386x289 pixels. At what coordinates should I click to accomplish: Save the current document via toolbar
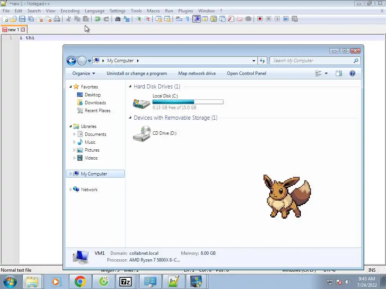tap(22, 19)
